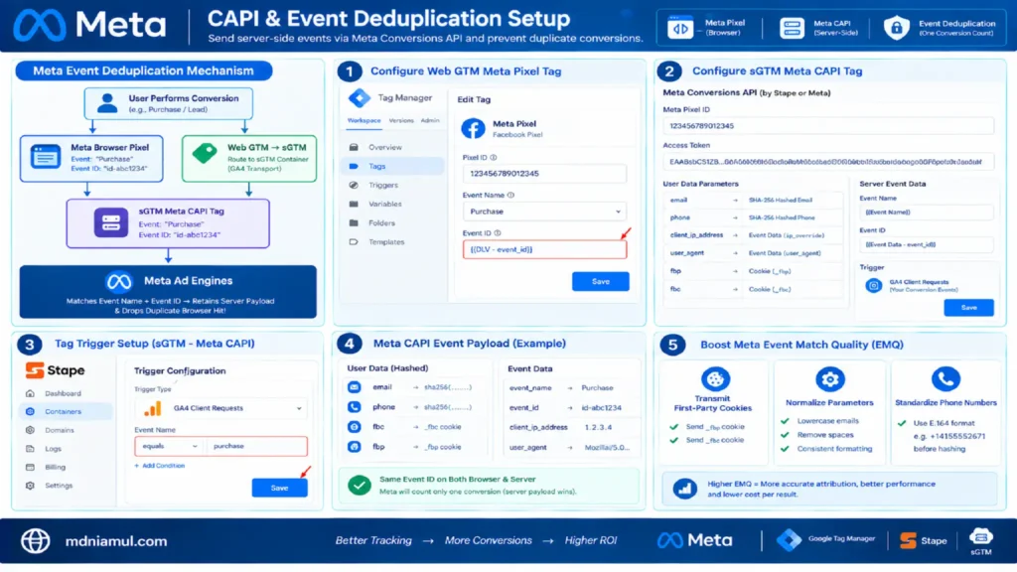
Task: Click the green Web GTM tag icon
Action: pyautogui.click(x=205, y=153)
